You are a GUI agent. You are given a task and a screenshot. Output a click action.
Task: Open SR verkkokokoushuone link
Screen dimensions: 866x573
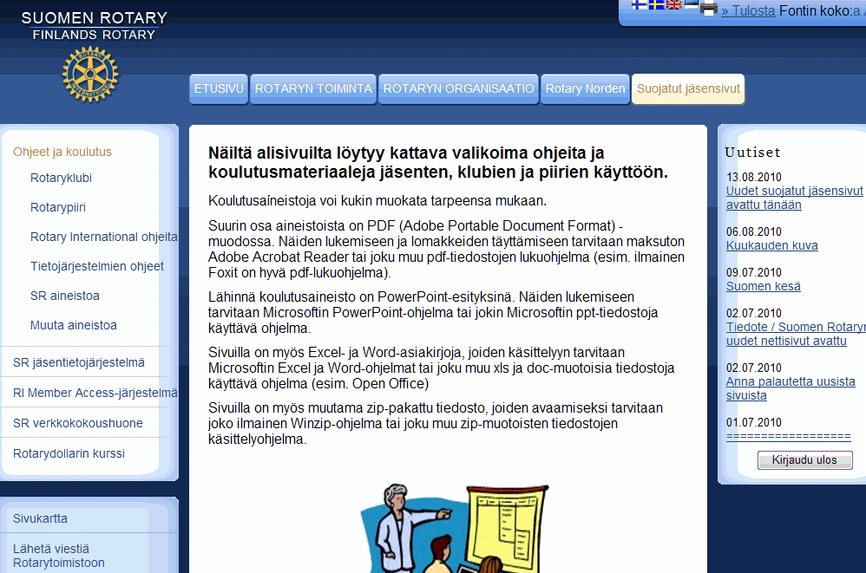click(x=78, y=423)
